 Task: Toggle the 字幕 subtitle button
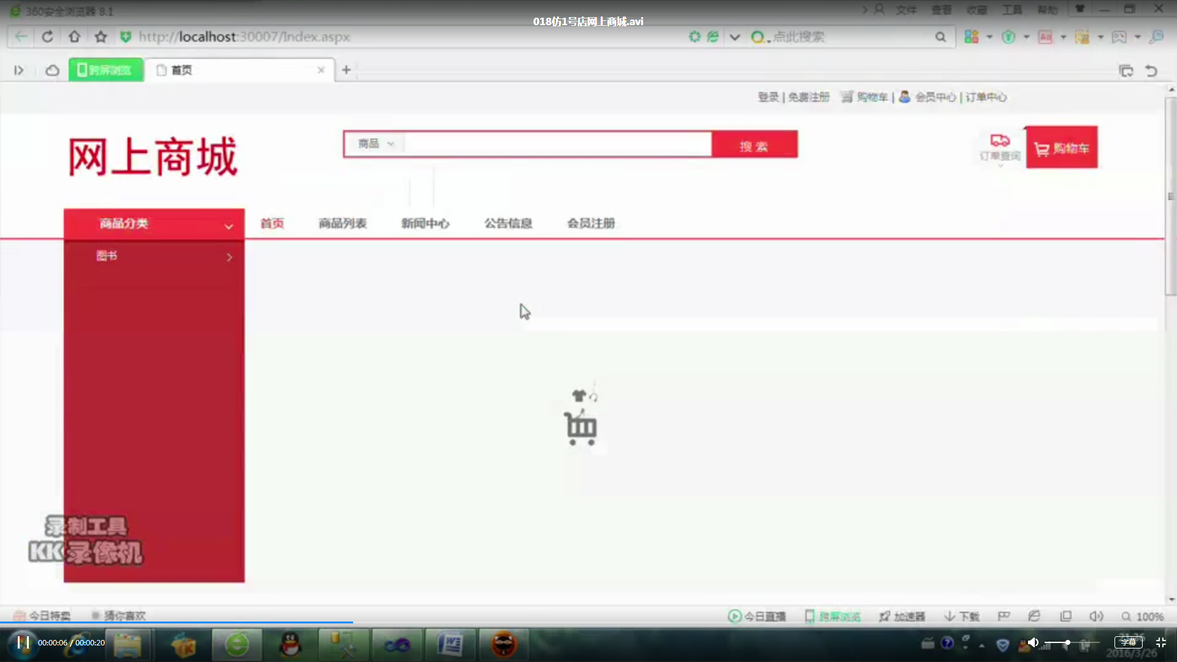coord(1129,642)
